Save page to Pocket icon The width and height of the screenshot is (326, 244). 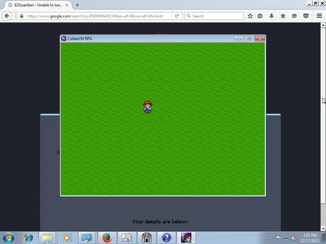tap(306, 16)
